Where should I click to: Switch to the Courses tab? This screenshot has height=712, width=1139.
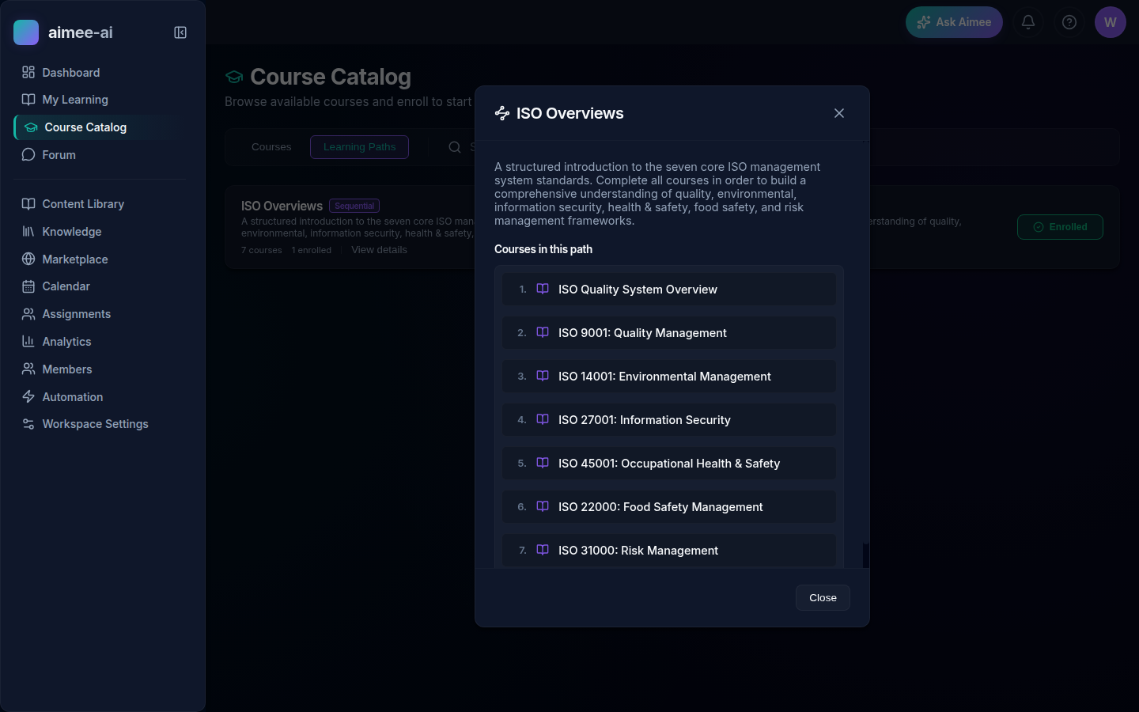(x=271, y=147)
